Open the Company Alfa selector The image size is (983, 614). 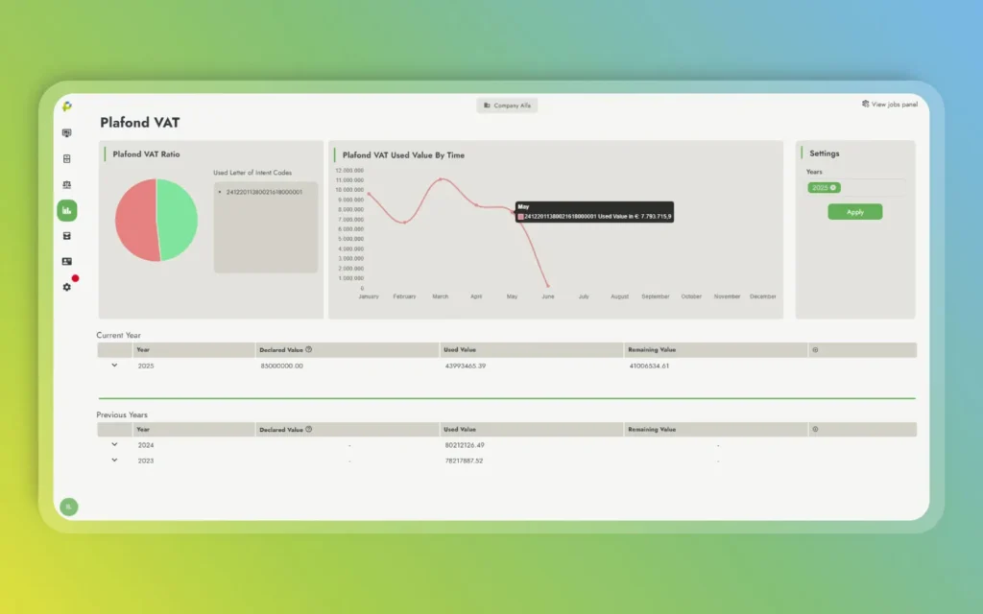(507, 106)
